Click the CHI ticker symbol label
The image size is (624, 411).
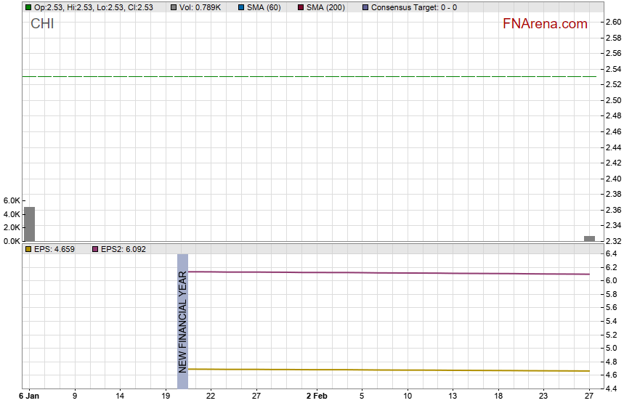tap(42, 24)
